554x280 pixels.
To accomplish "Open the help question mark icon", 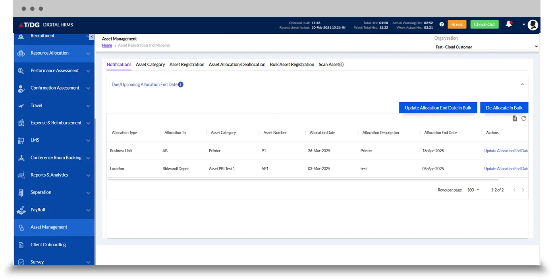I will point(442,25).
